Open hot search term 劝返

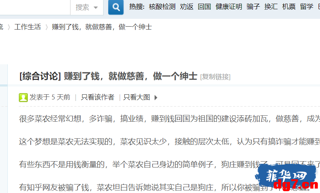(187, 7)
